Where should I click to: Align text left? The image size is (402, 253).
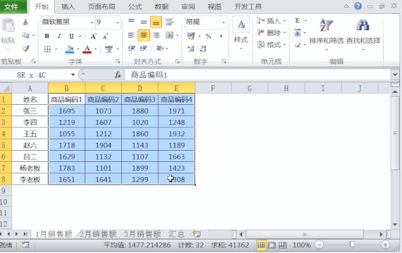point(131,35)
